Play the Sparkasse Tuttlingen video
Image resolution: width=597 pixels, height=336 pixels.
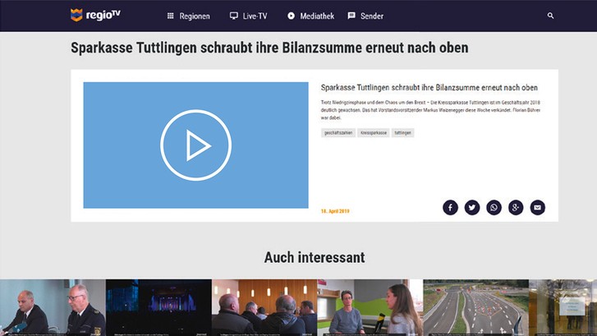(x=196, y=145)
